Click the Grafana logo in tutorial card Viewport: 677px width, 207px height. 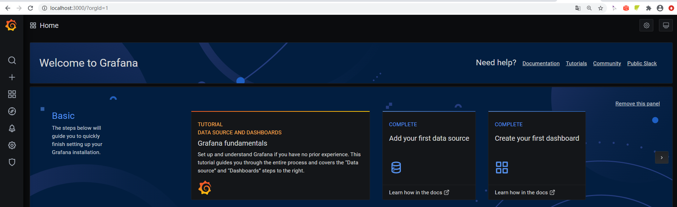point(205,188)
